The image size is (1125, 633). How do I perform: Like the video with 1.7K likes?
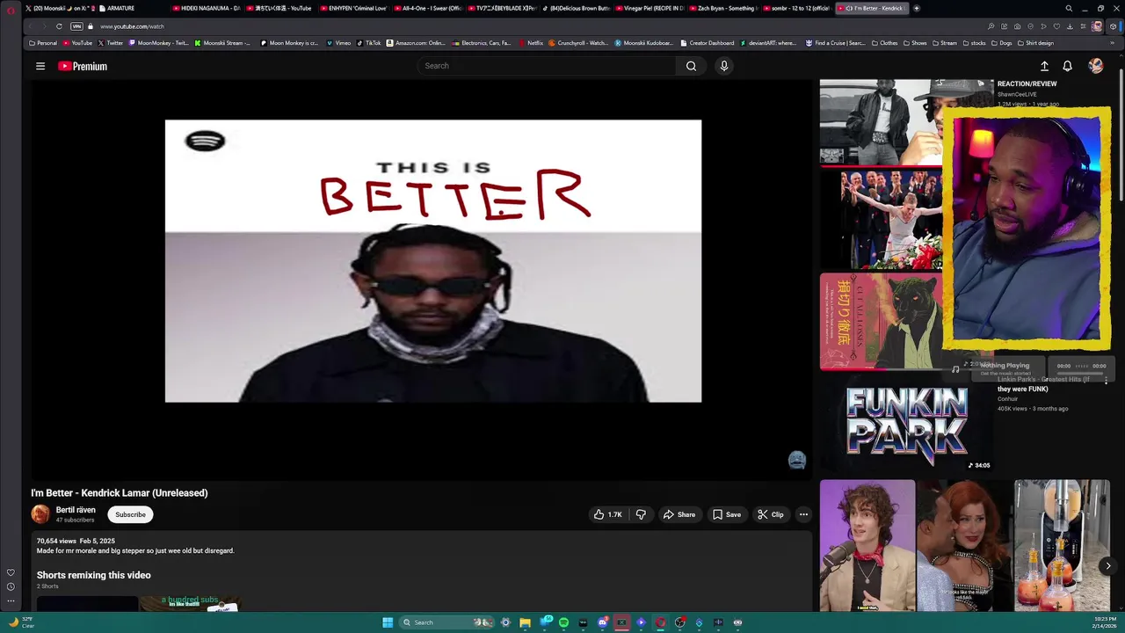pos(607,514)
